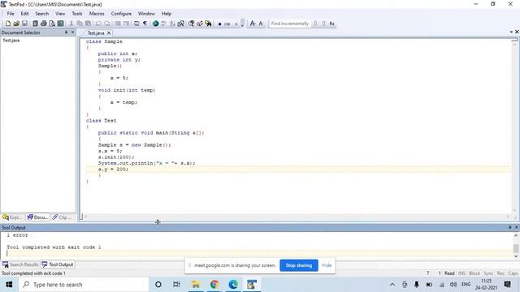Close the Test.java tab

[109, 32]
